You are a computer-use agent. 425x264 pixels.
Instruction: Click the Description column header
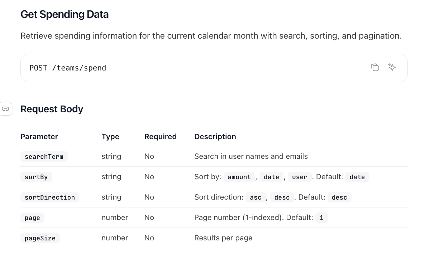click(x=215, y=137)
